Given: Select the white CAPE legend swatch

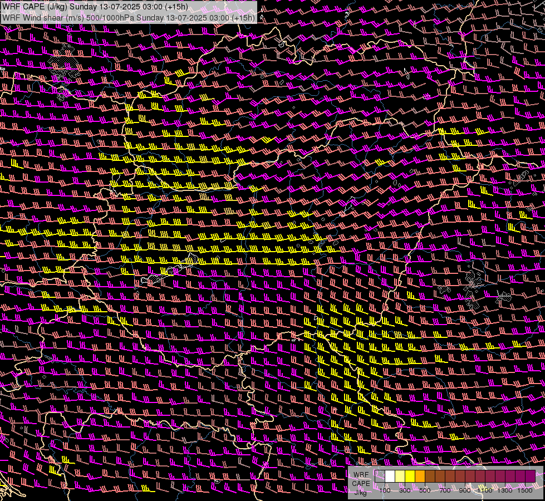Looking at the screenshot, I should point(390,476).
